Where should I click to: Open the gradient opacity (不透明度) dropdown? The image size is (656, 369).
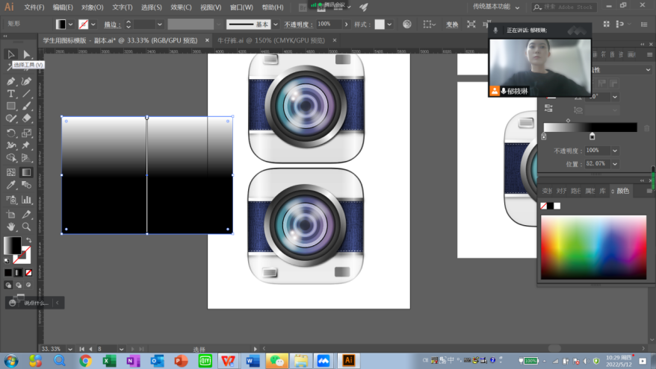(615, 151)
